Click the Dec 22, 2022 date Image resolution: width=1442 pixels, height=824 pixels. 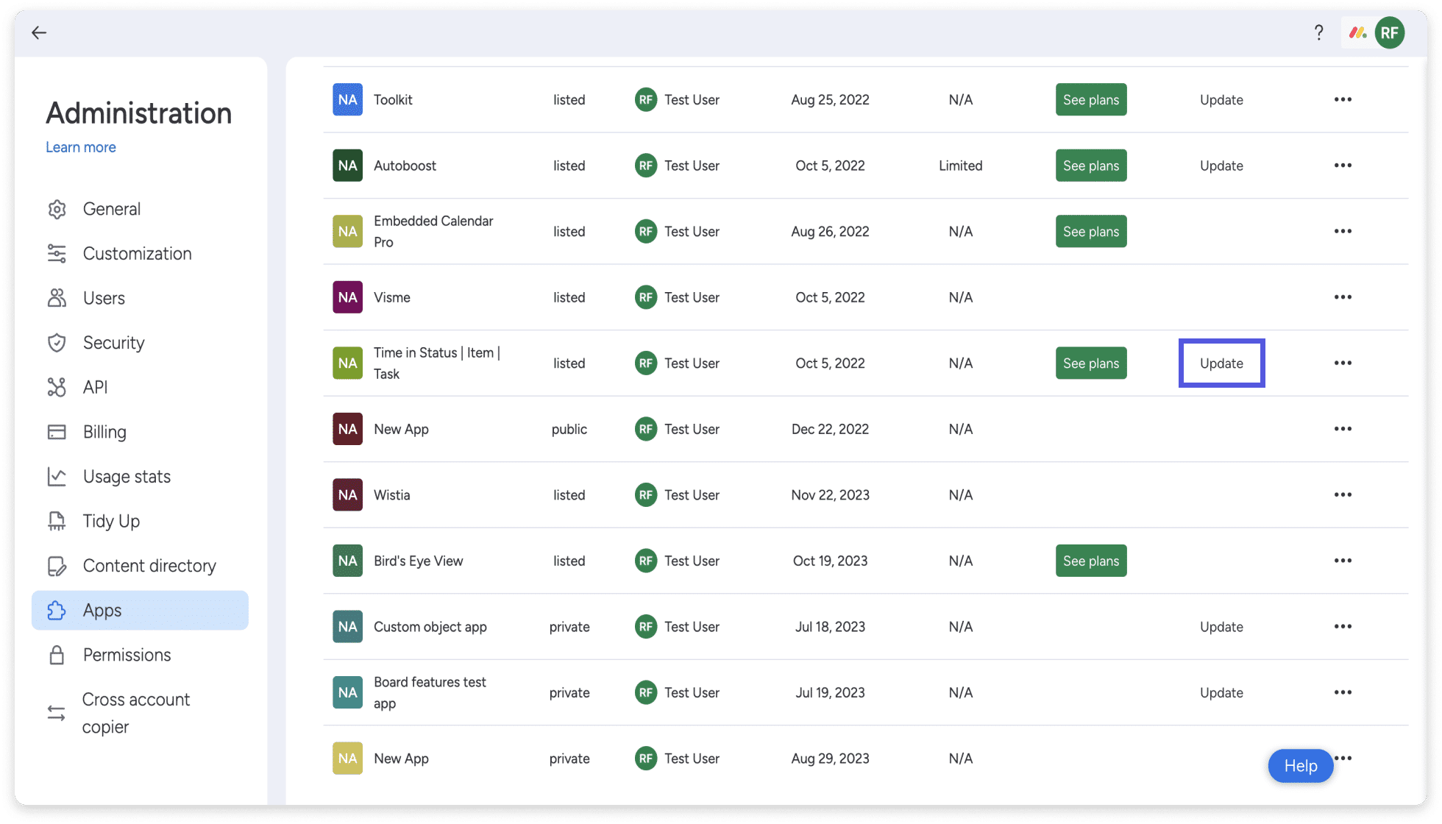pos(830,429)
